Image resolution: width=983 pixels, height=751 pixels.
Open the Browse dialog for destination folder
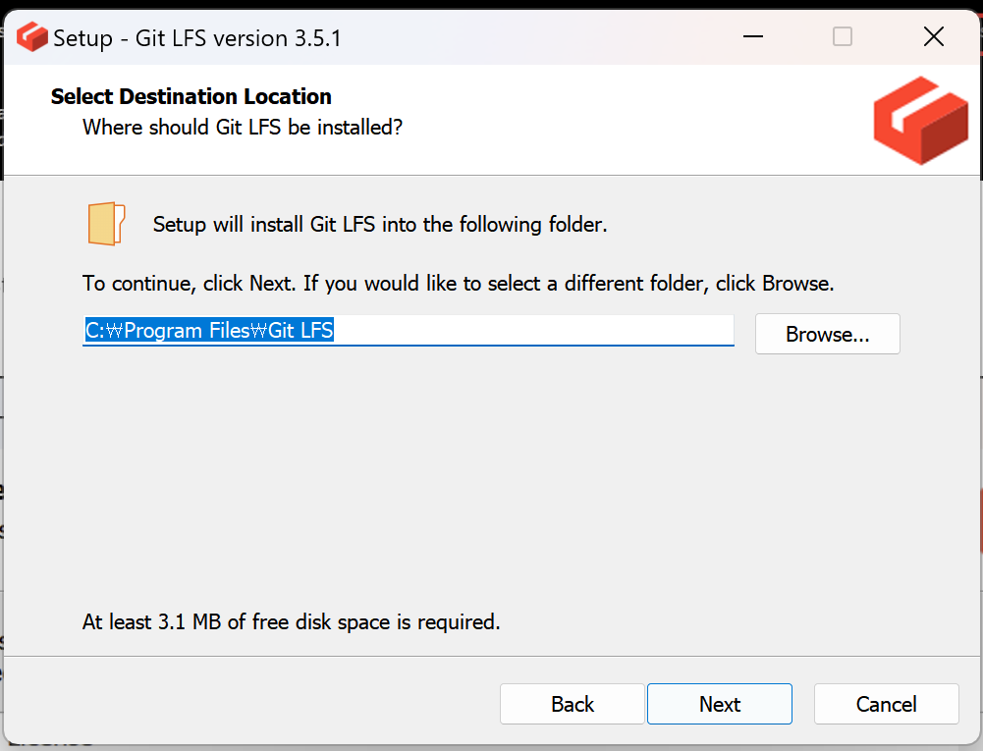826,334
